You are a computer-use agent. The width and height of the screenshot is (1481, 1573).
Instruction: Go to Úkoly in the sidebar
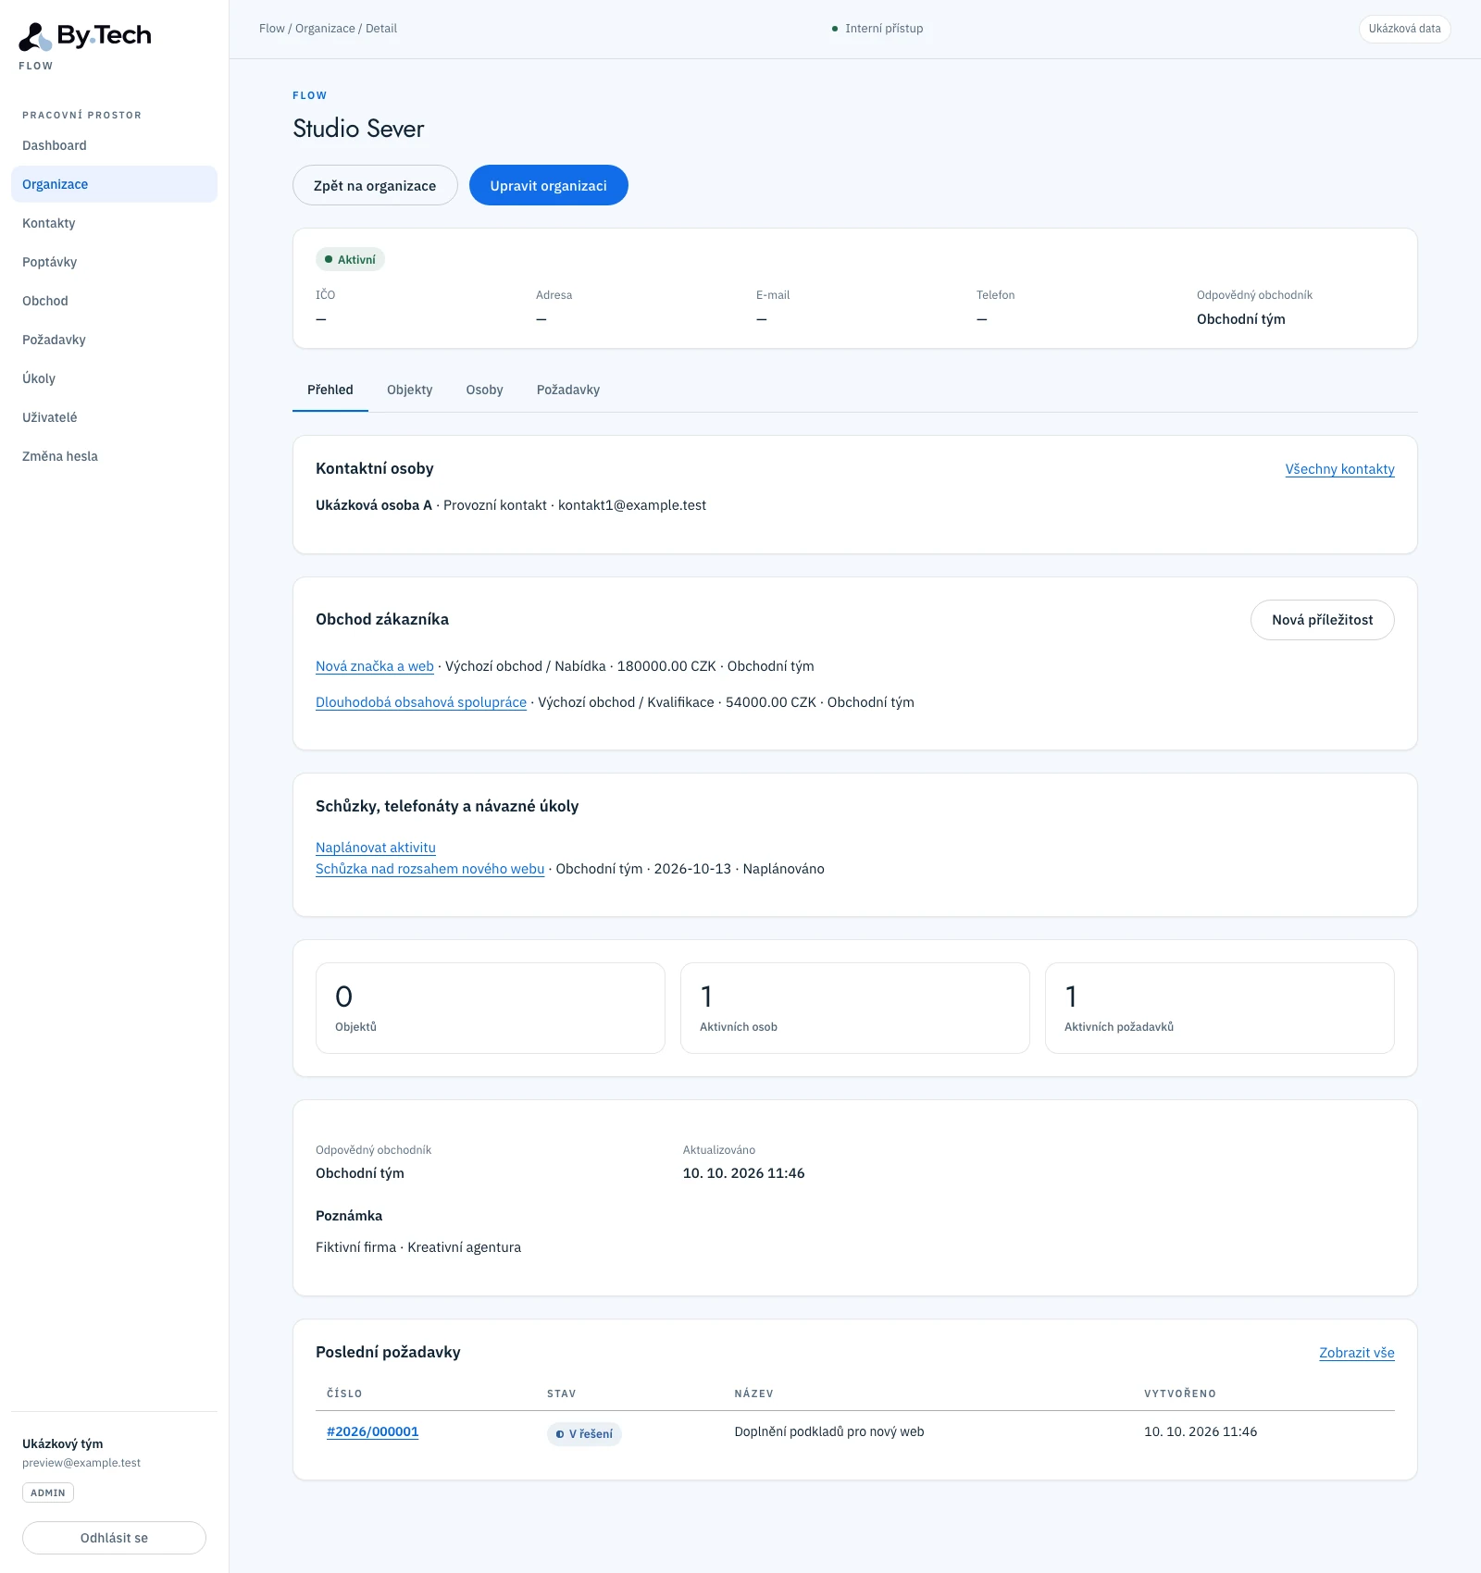coord(114,378)
